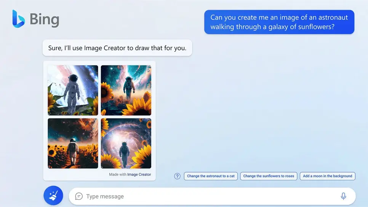Follow the Image Creator link under images
368x207 pixels.
point(139,175)
